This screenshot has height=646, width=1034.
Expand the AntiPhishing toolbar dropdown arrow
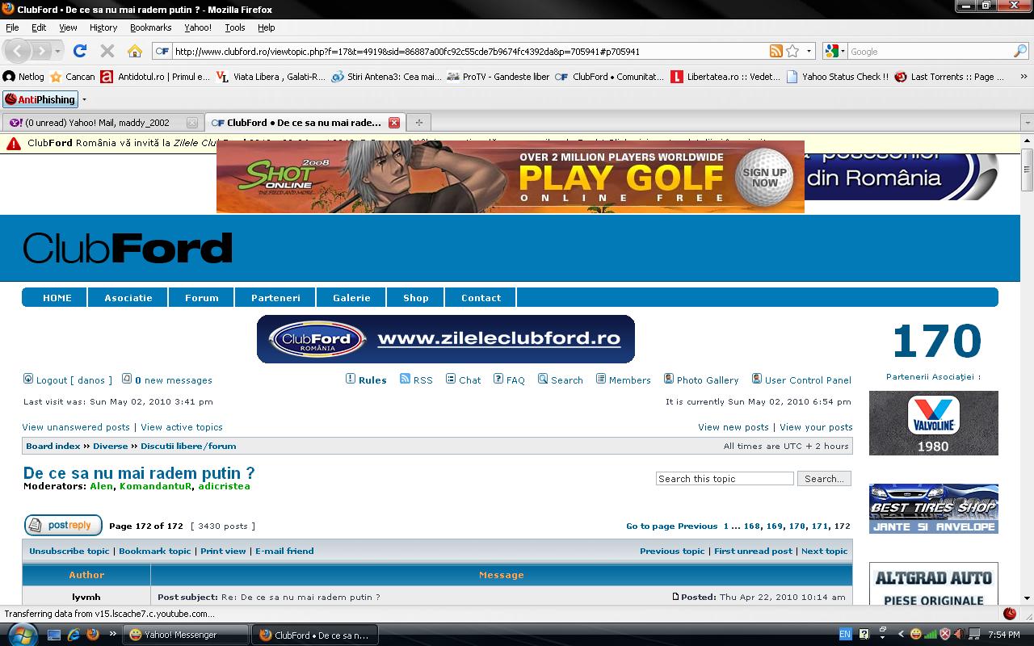(84, 100)
